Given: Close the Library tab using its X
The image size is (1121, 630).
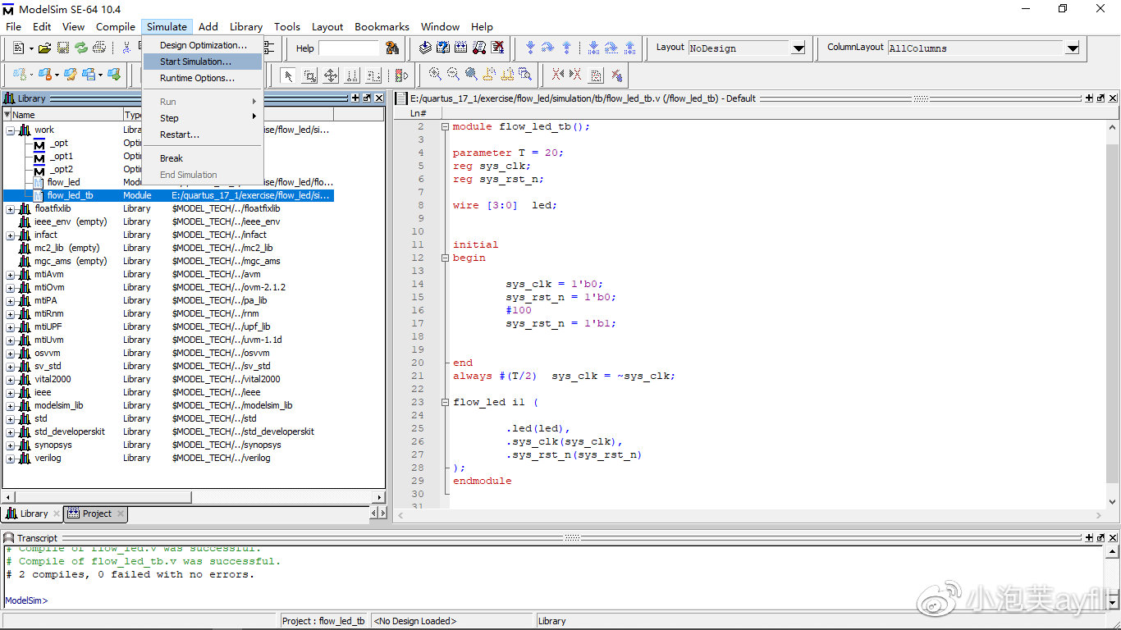Looking at the screenshot, I should click(57, 514).
